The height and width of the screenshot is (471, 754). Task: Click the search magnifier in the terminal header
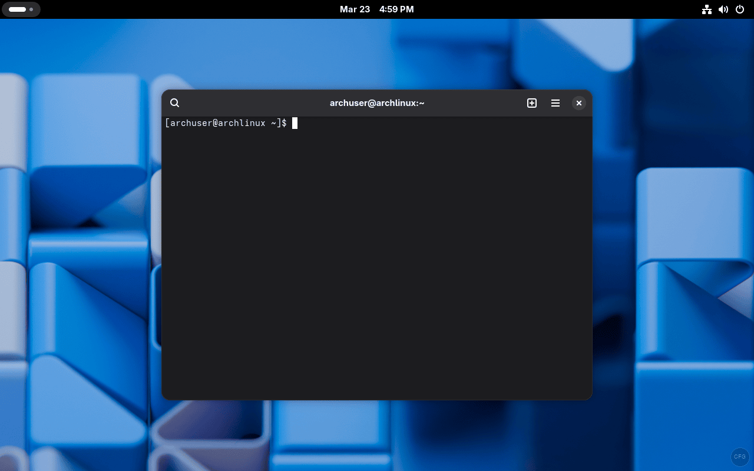click(174, 102)
